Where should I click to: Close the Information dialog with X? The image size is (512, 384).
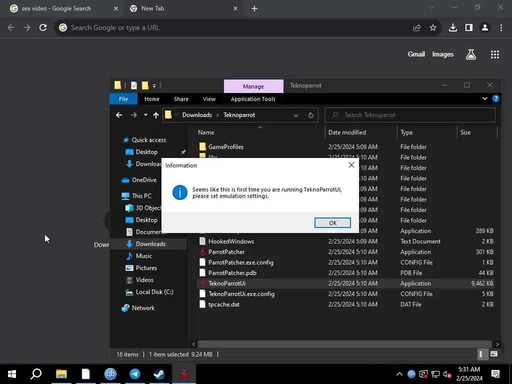[x=351, y=165]
